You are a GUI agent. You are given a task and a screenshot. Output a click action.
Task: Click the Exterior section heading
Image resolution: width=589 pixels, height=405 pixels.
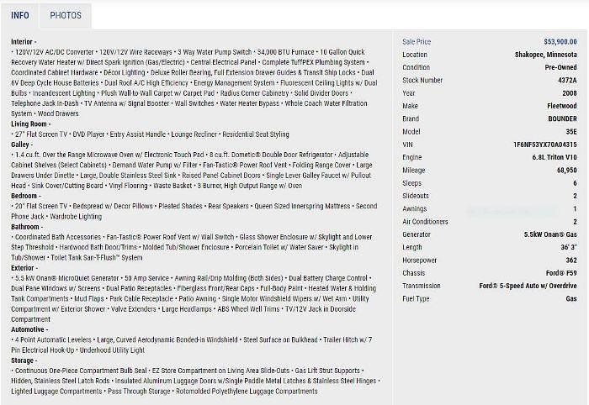coord(26,267)
